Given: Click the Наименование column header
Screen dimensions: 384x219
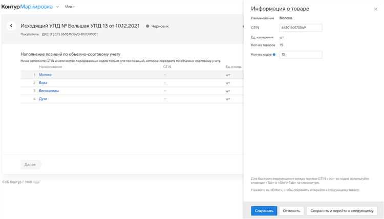Looking at the screenshot, I should click(x=50, y=67).
